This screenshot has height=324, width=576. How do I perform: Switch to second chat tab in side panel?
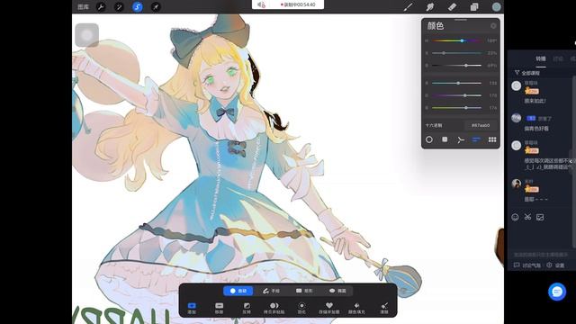click(x=558, y=58)
